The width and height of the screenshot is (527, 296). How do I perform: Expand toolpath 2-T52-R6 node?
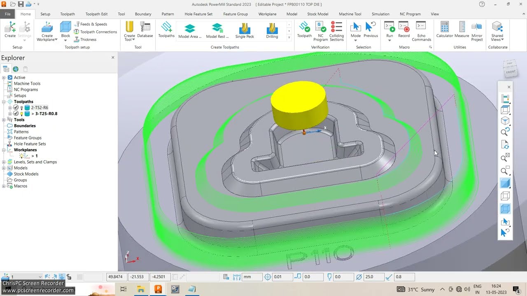click(x=10, y=108)
